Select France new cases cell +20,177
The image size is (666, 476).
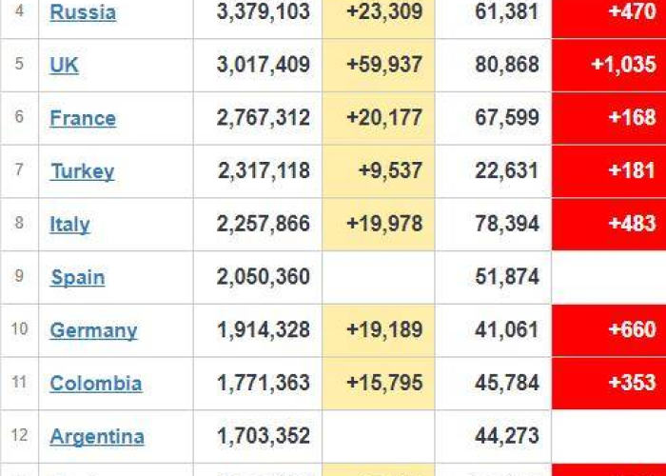(x=379, y=118)
